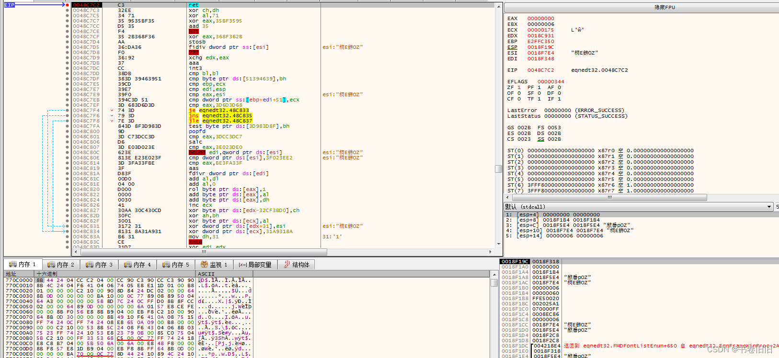Toggle the red breakpoint dot at 0048C7C2

pos(67,5)
